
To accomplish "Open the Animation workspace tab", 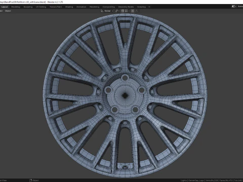I will click(82, 7).
